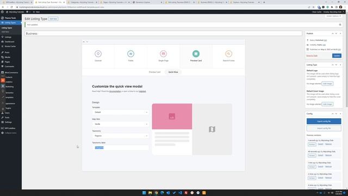348x196 pixels.
Task: Click the Update button in Publish box
Action: pos(337,56)
